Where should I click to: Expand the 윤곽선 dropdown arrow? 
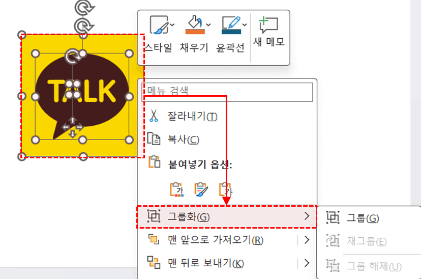(x=245, y=25)
